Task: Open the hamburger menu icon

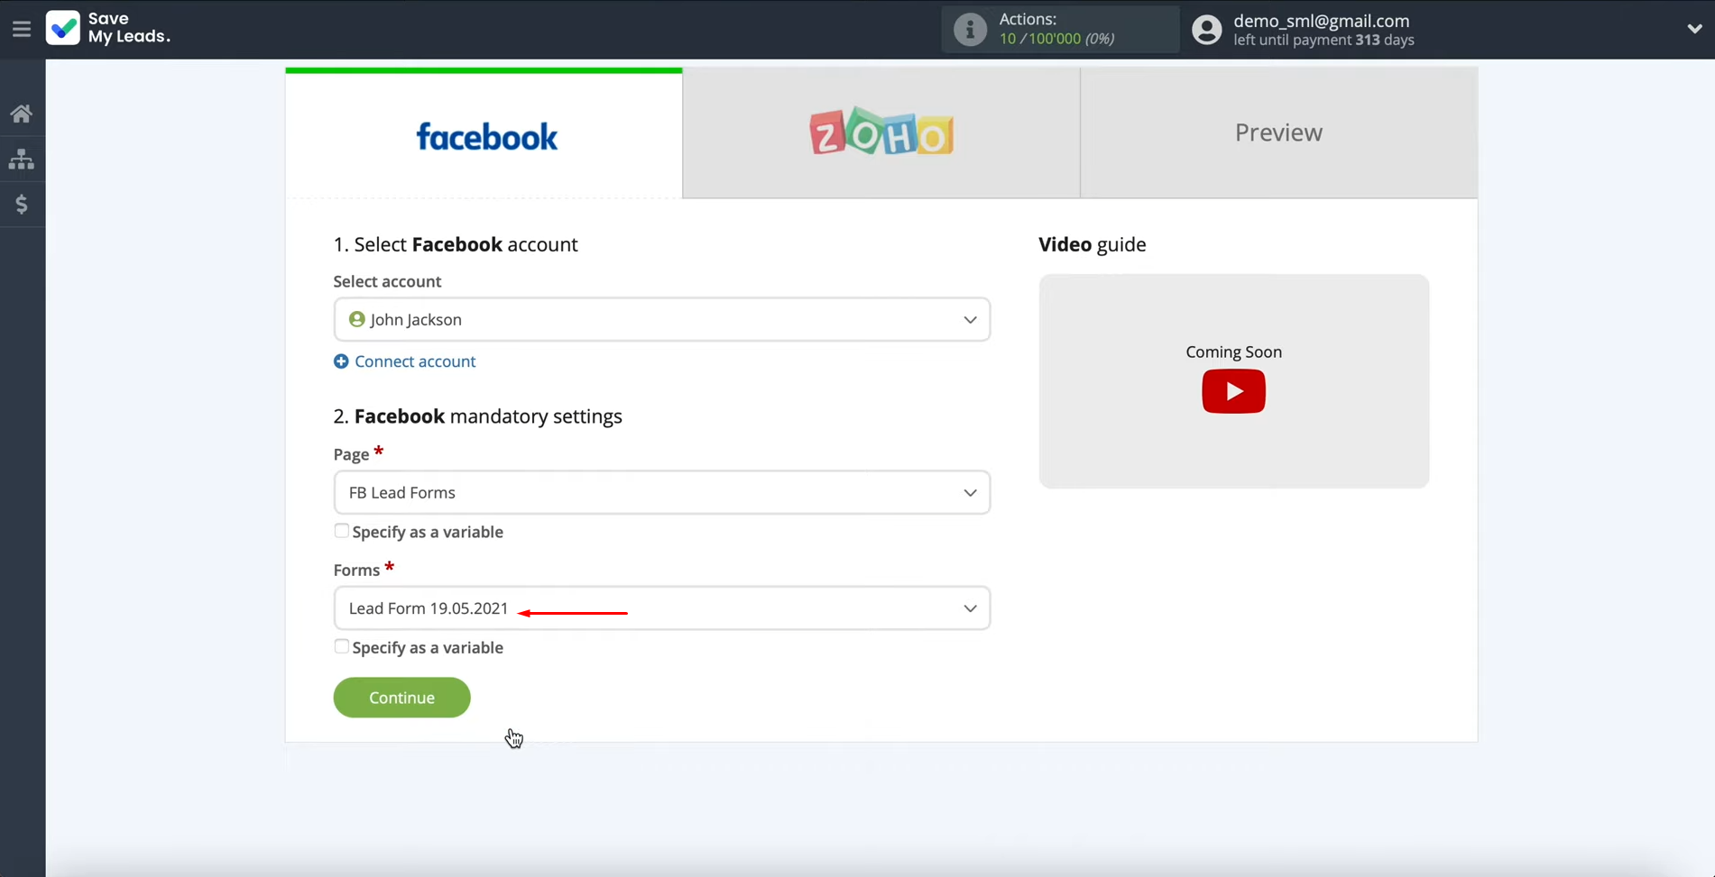Action: click(22, 29)
